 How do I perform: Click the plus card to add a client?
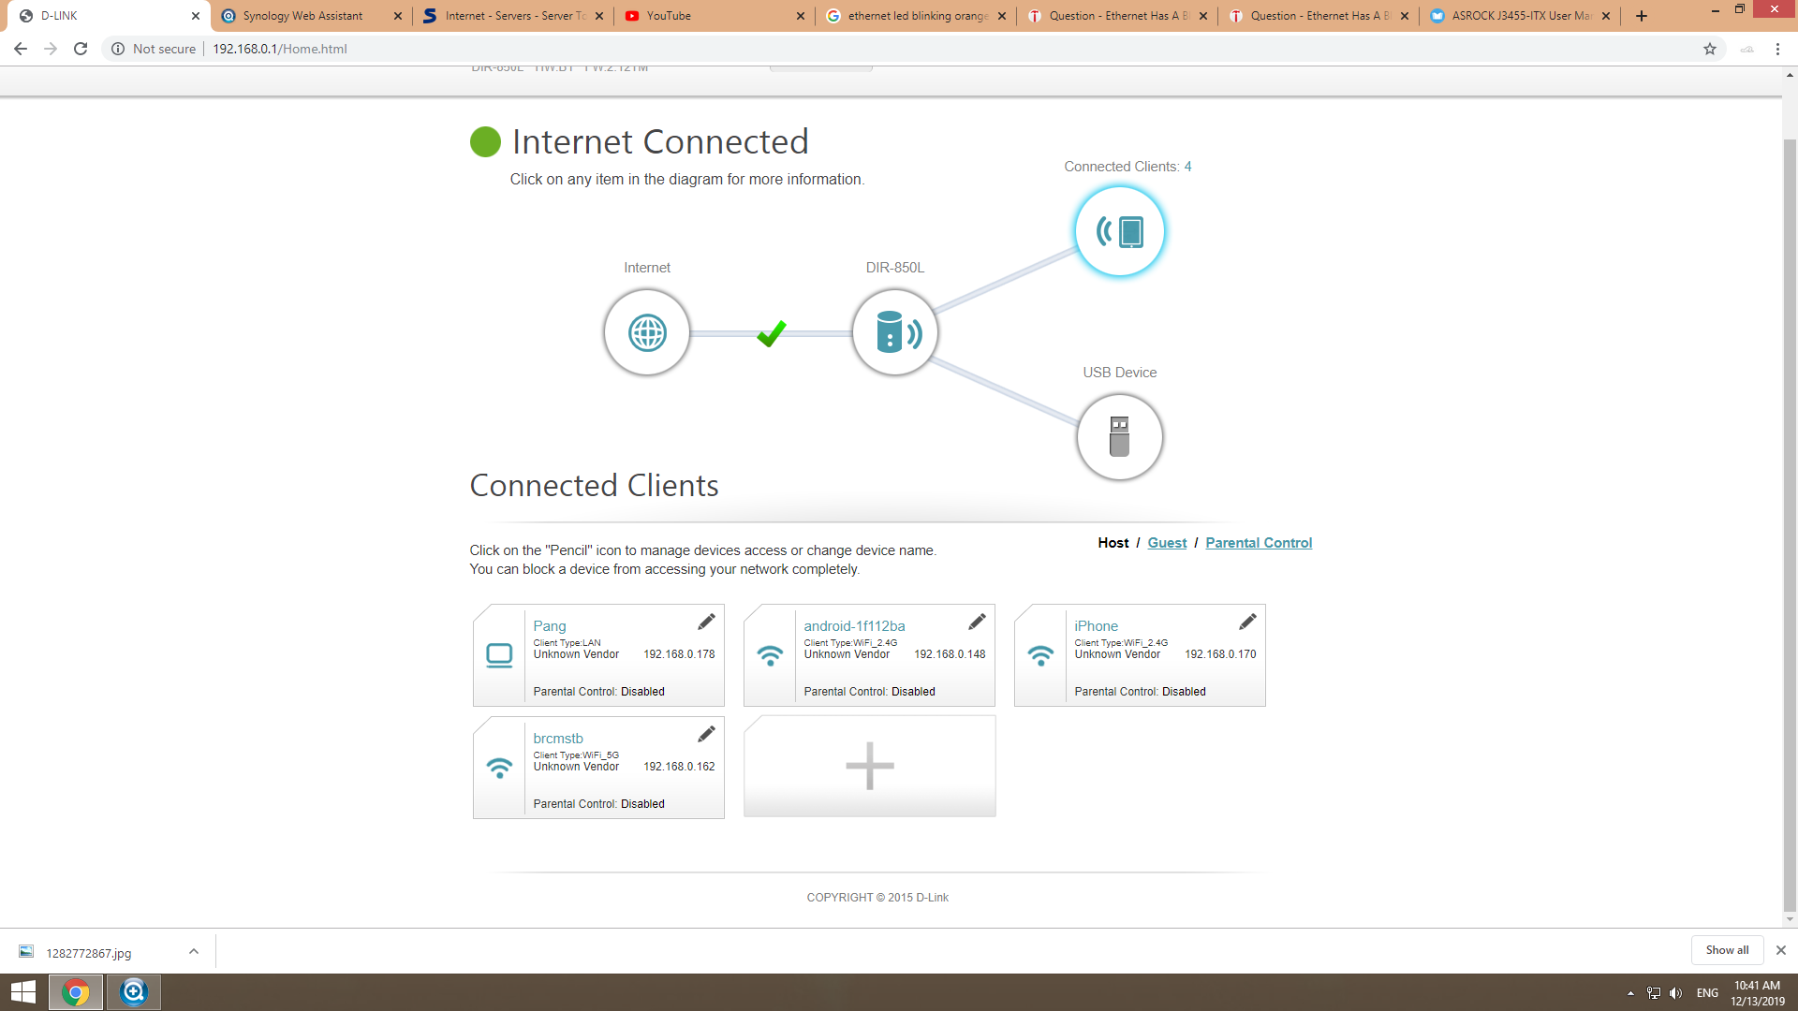click(x=870, y=767)
